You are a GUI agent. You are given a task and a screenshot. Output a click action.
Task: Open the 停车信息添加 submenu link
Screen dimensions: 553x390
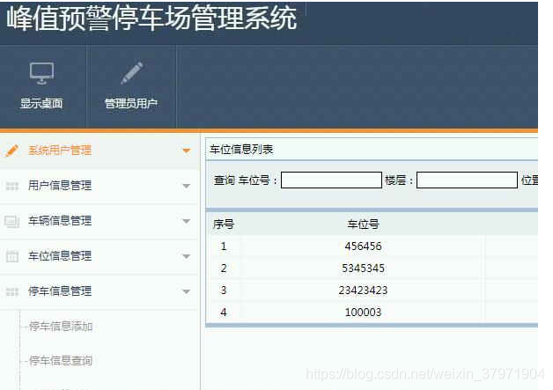[60, 327]
